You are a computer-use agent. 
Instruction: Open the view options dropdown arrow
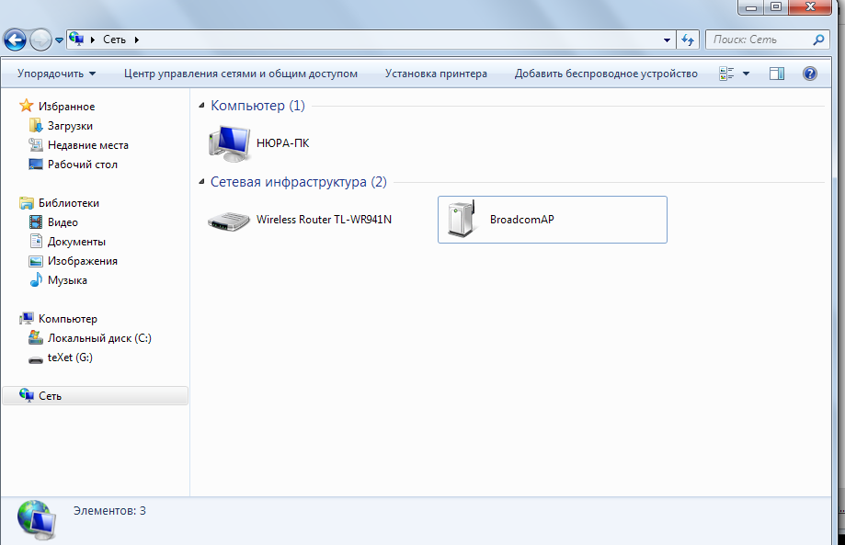pos(747,74)
